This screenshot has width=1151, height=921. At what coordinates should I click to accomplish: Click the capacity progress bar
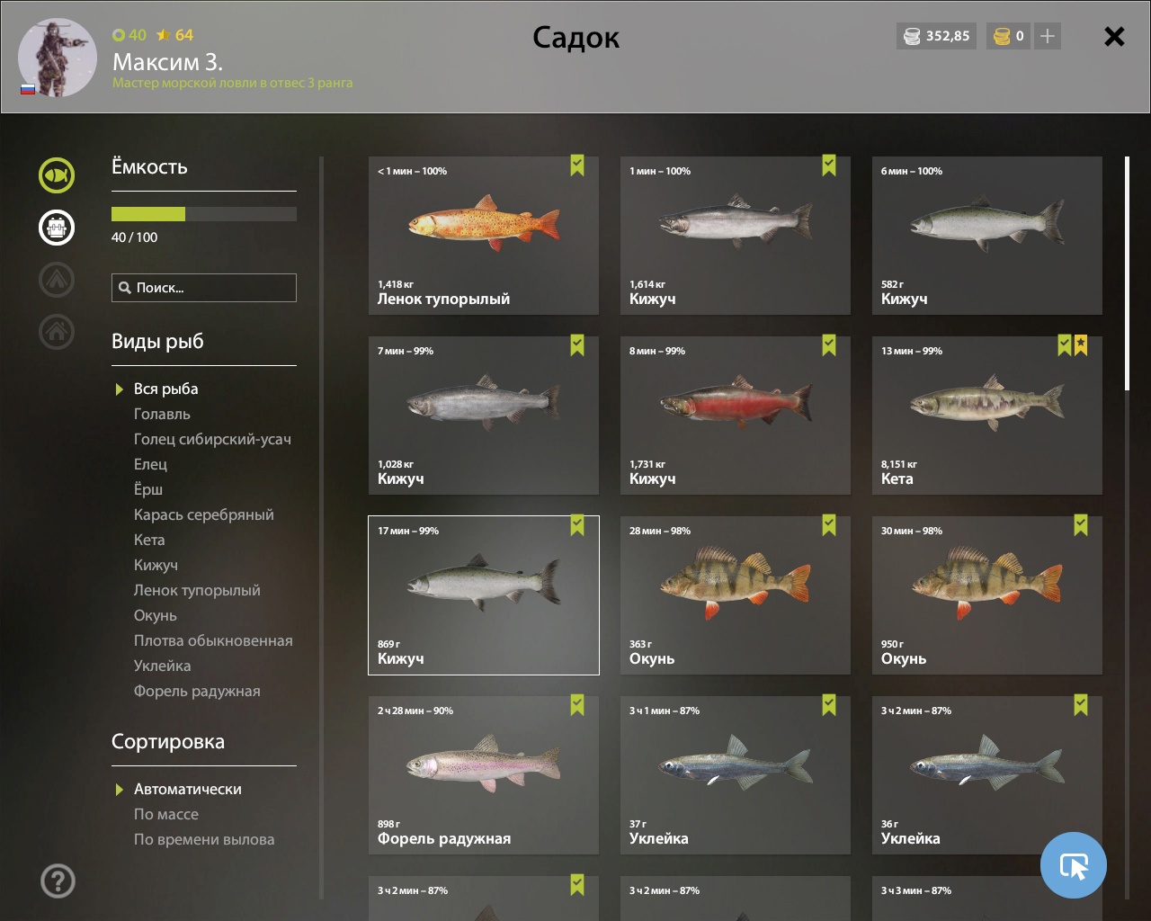click(x=204, y=214)
